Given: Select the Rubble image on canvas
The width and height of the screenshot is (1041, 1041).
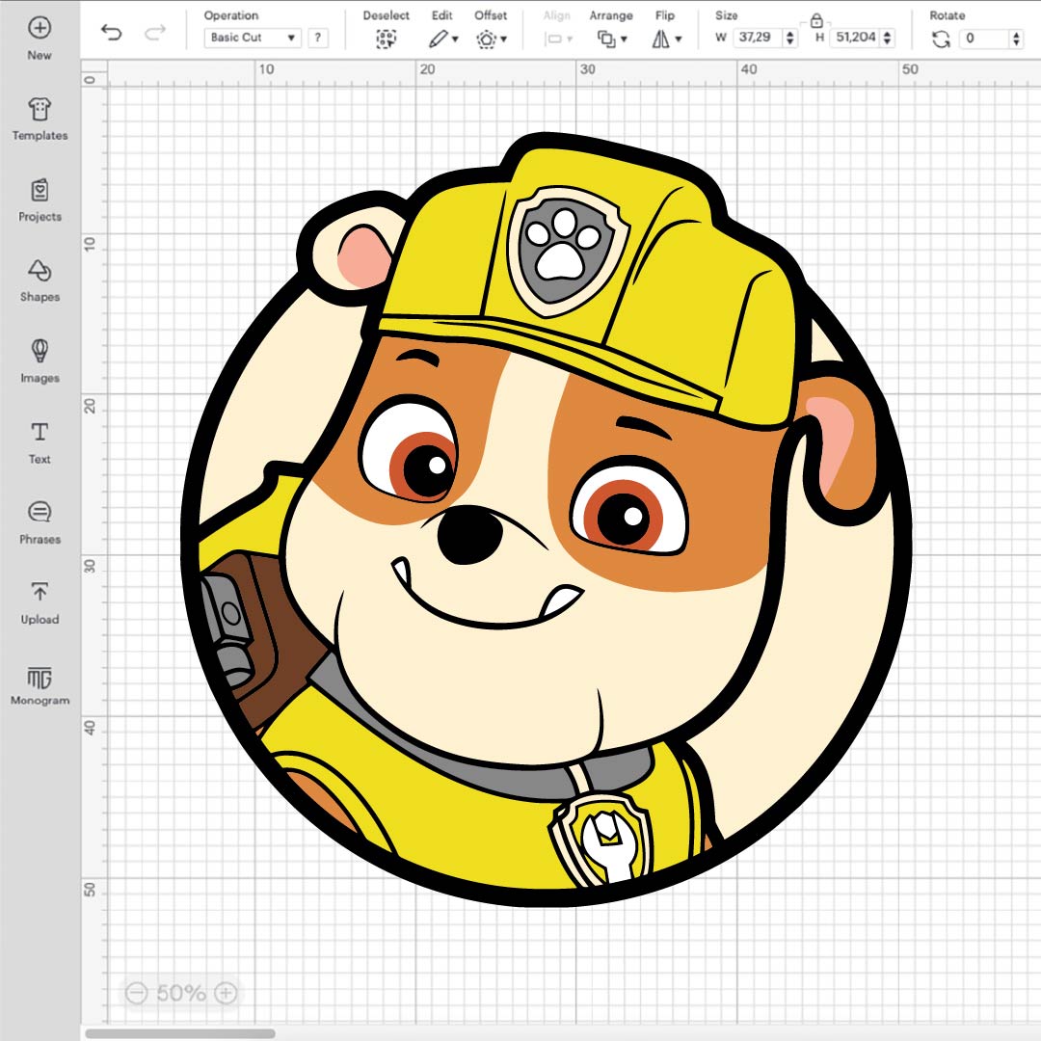Looking at the screenshot, I should [547, 520].
